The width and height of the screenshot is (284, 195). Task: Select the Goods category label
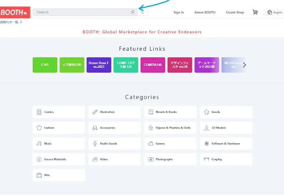tap(216, 112)
